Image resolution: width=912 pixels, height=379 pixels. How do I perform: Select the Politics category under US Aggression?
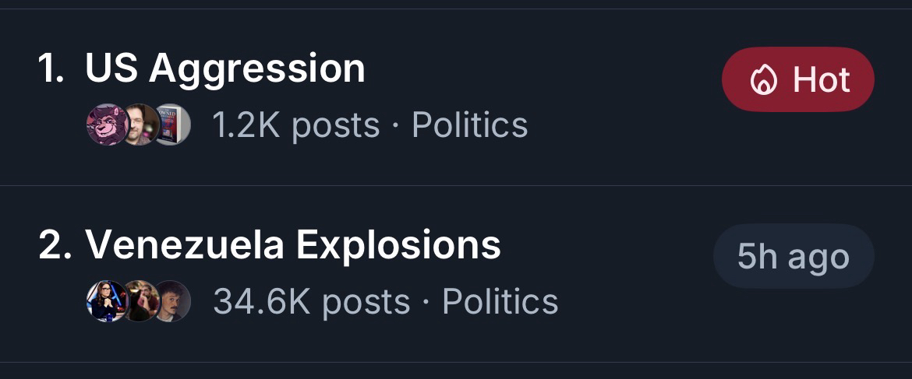click(469, 125)
